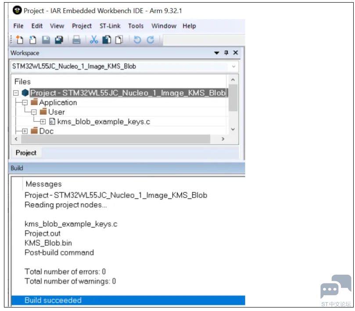Click the Save toolbar icon
The width and height of the screenshot is (355, 311).
click(x=46, y=40)
